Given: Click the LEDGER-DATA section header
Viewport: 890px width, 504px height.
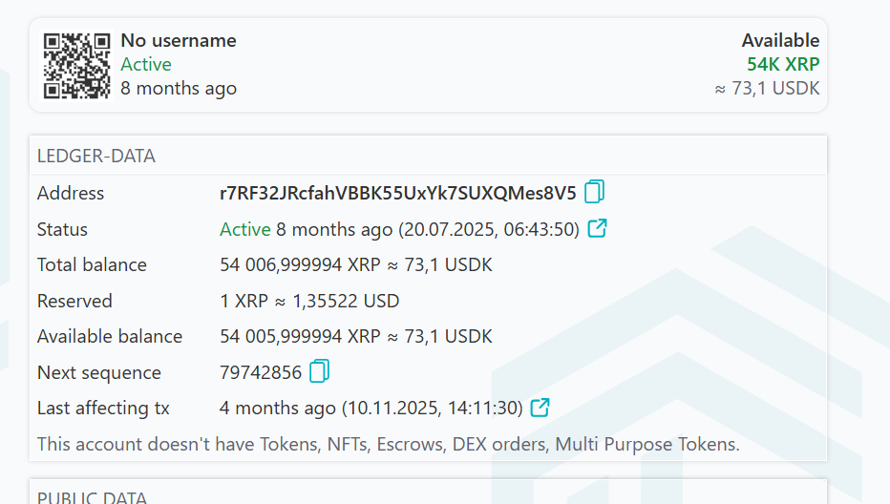Looking at the screenshot, I should tap(95, 156).
